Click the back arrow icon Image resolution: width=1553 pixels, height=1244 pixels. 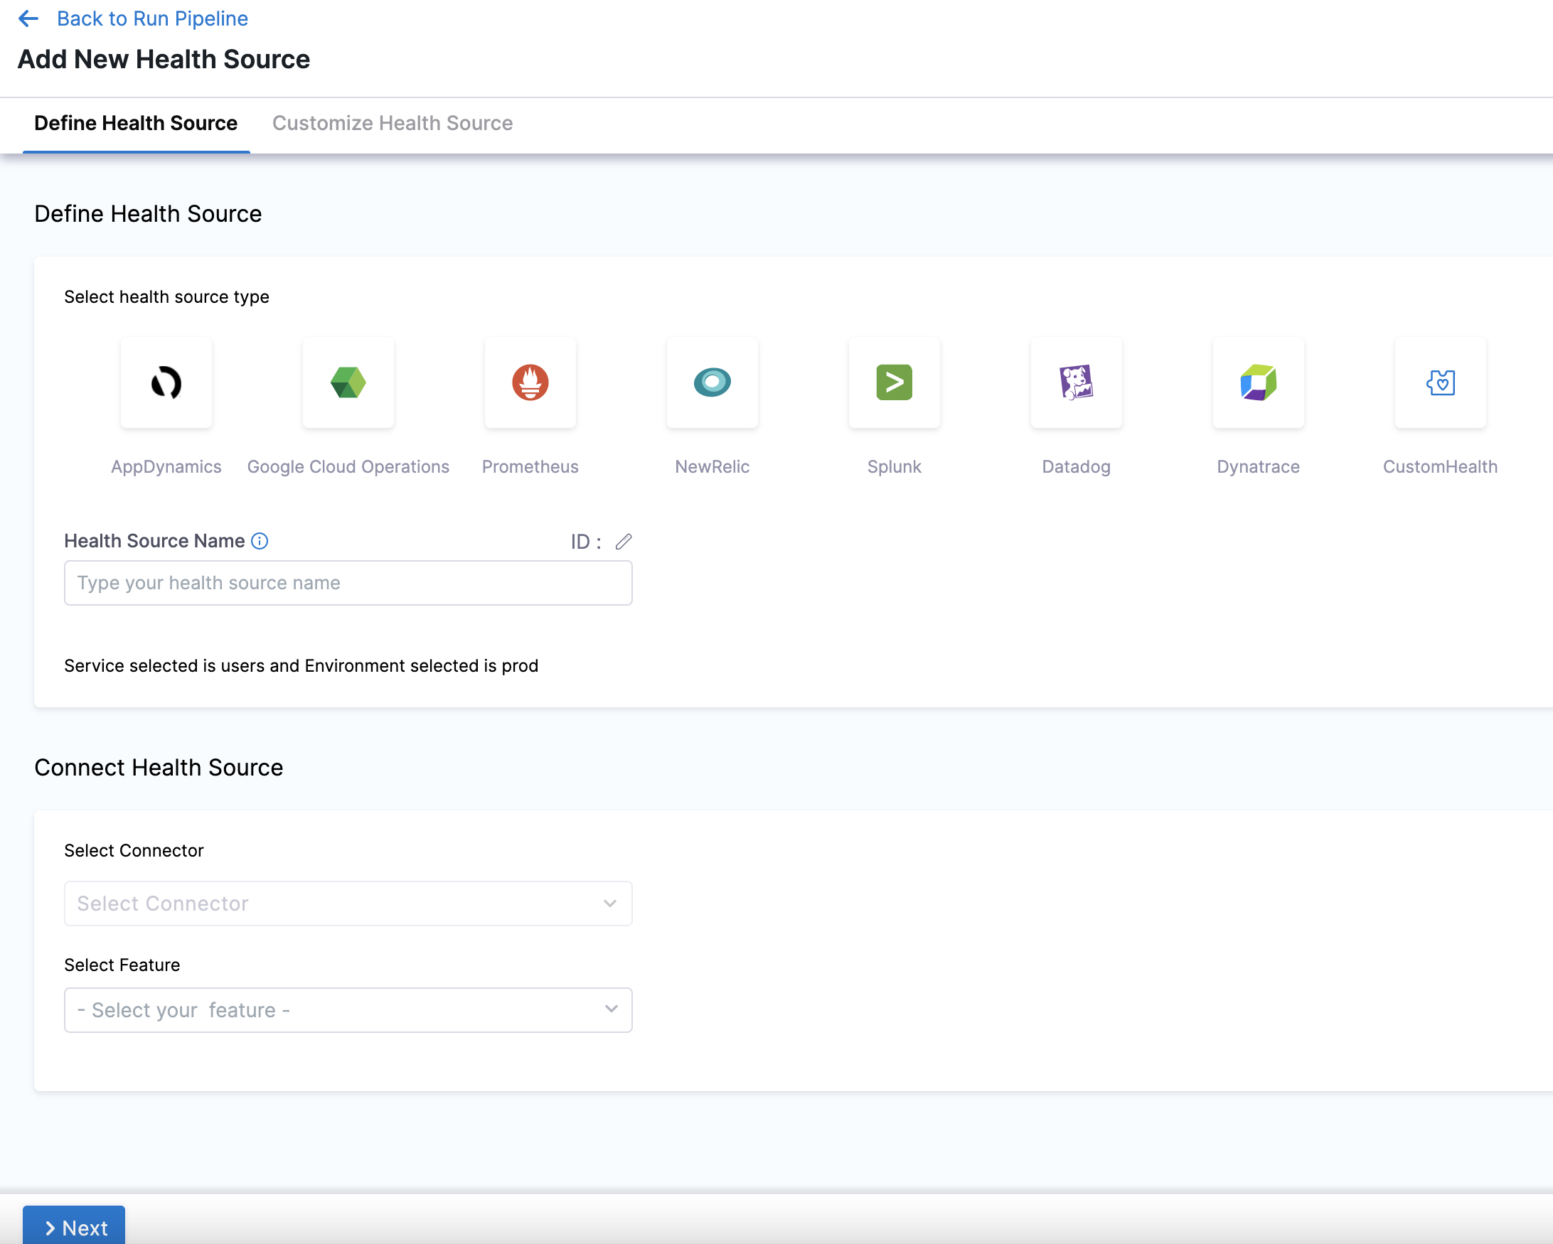28,18
